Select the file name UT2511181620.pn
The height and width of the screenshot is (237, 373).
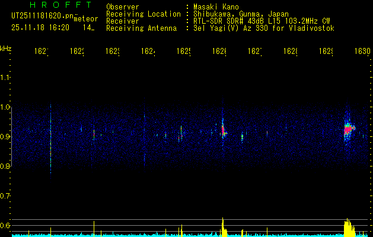click(x=43, y=16)
